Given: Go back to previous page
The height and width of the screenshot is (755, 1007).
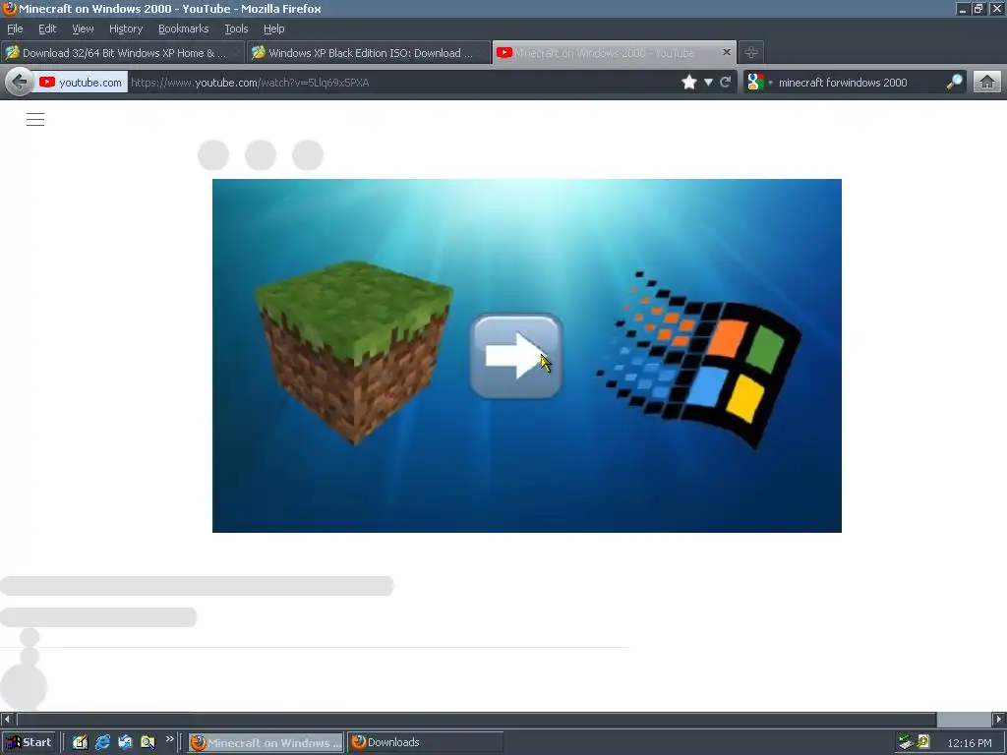Looking at the screenshot, I should [19, 83].
